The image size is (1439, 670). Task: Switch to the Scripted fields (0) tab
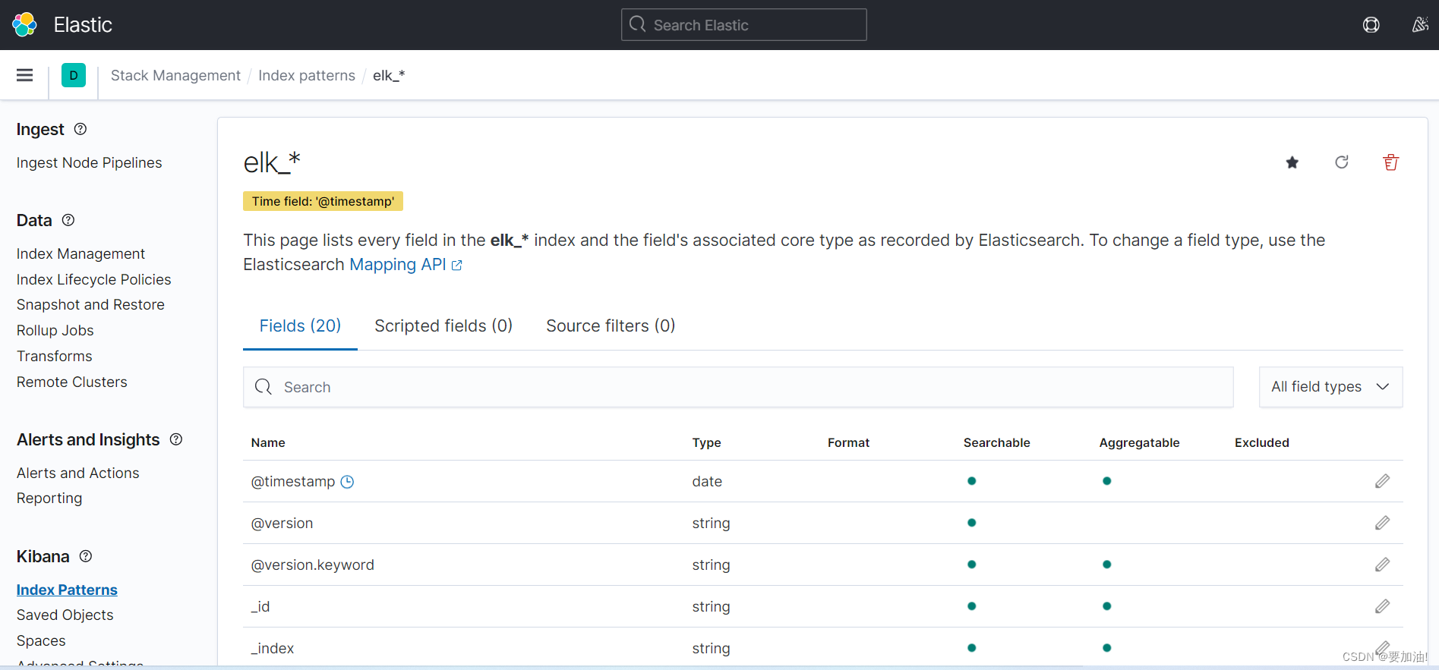[443, 326]
